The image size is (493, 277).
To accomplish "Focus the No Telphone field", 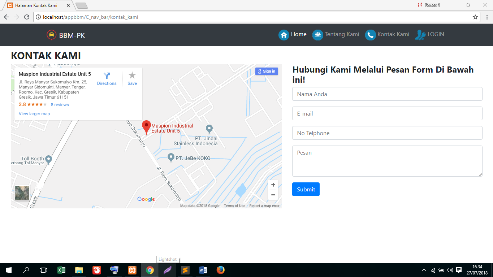I will click(x=387, y=133).
